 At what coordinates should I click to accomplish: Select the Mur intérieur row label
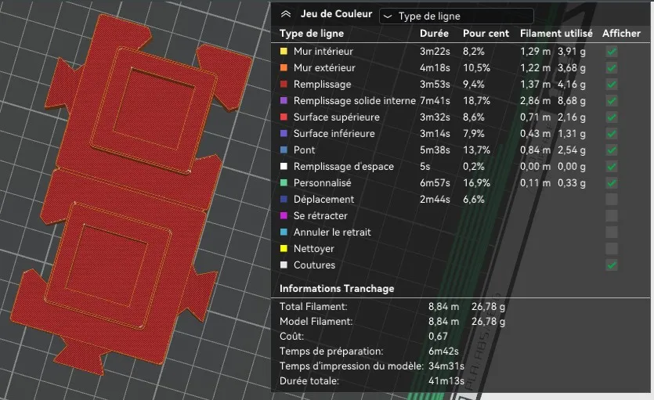pyautogui.click(x=323, y=51)
